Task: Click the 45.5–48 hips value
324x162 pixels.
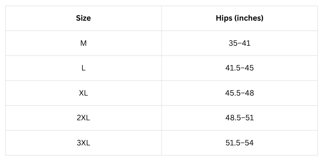Action: [x=239, y=93]
